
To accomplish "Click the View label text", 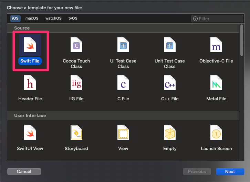I will [123, 148].
